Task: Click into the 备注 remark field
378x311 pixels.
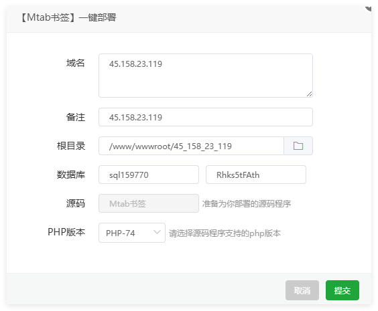Action: coord(206,117)
